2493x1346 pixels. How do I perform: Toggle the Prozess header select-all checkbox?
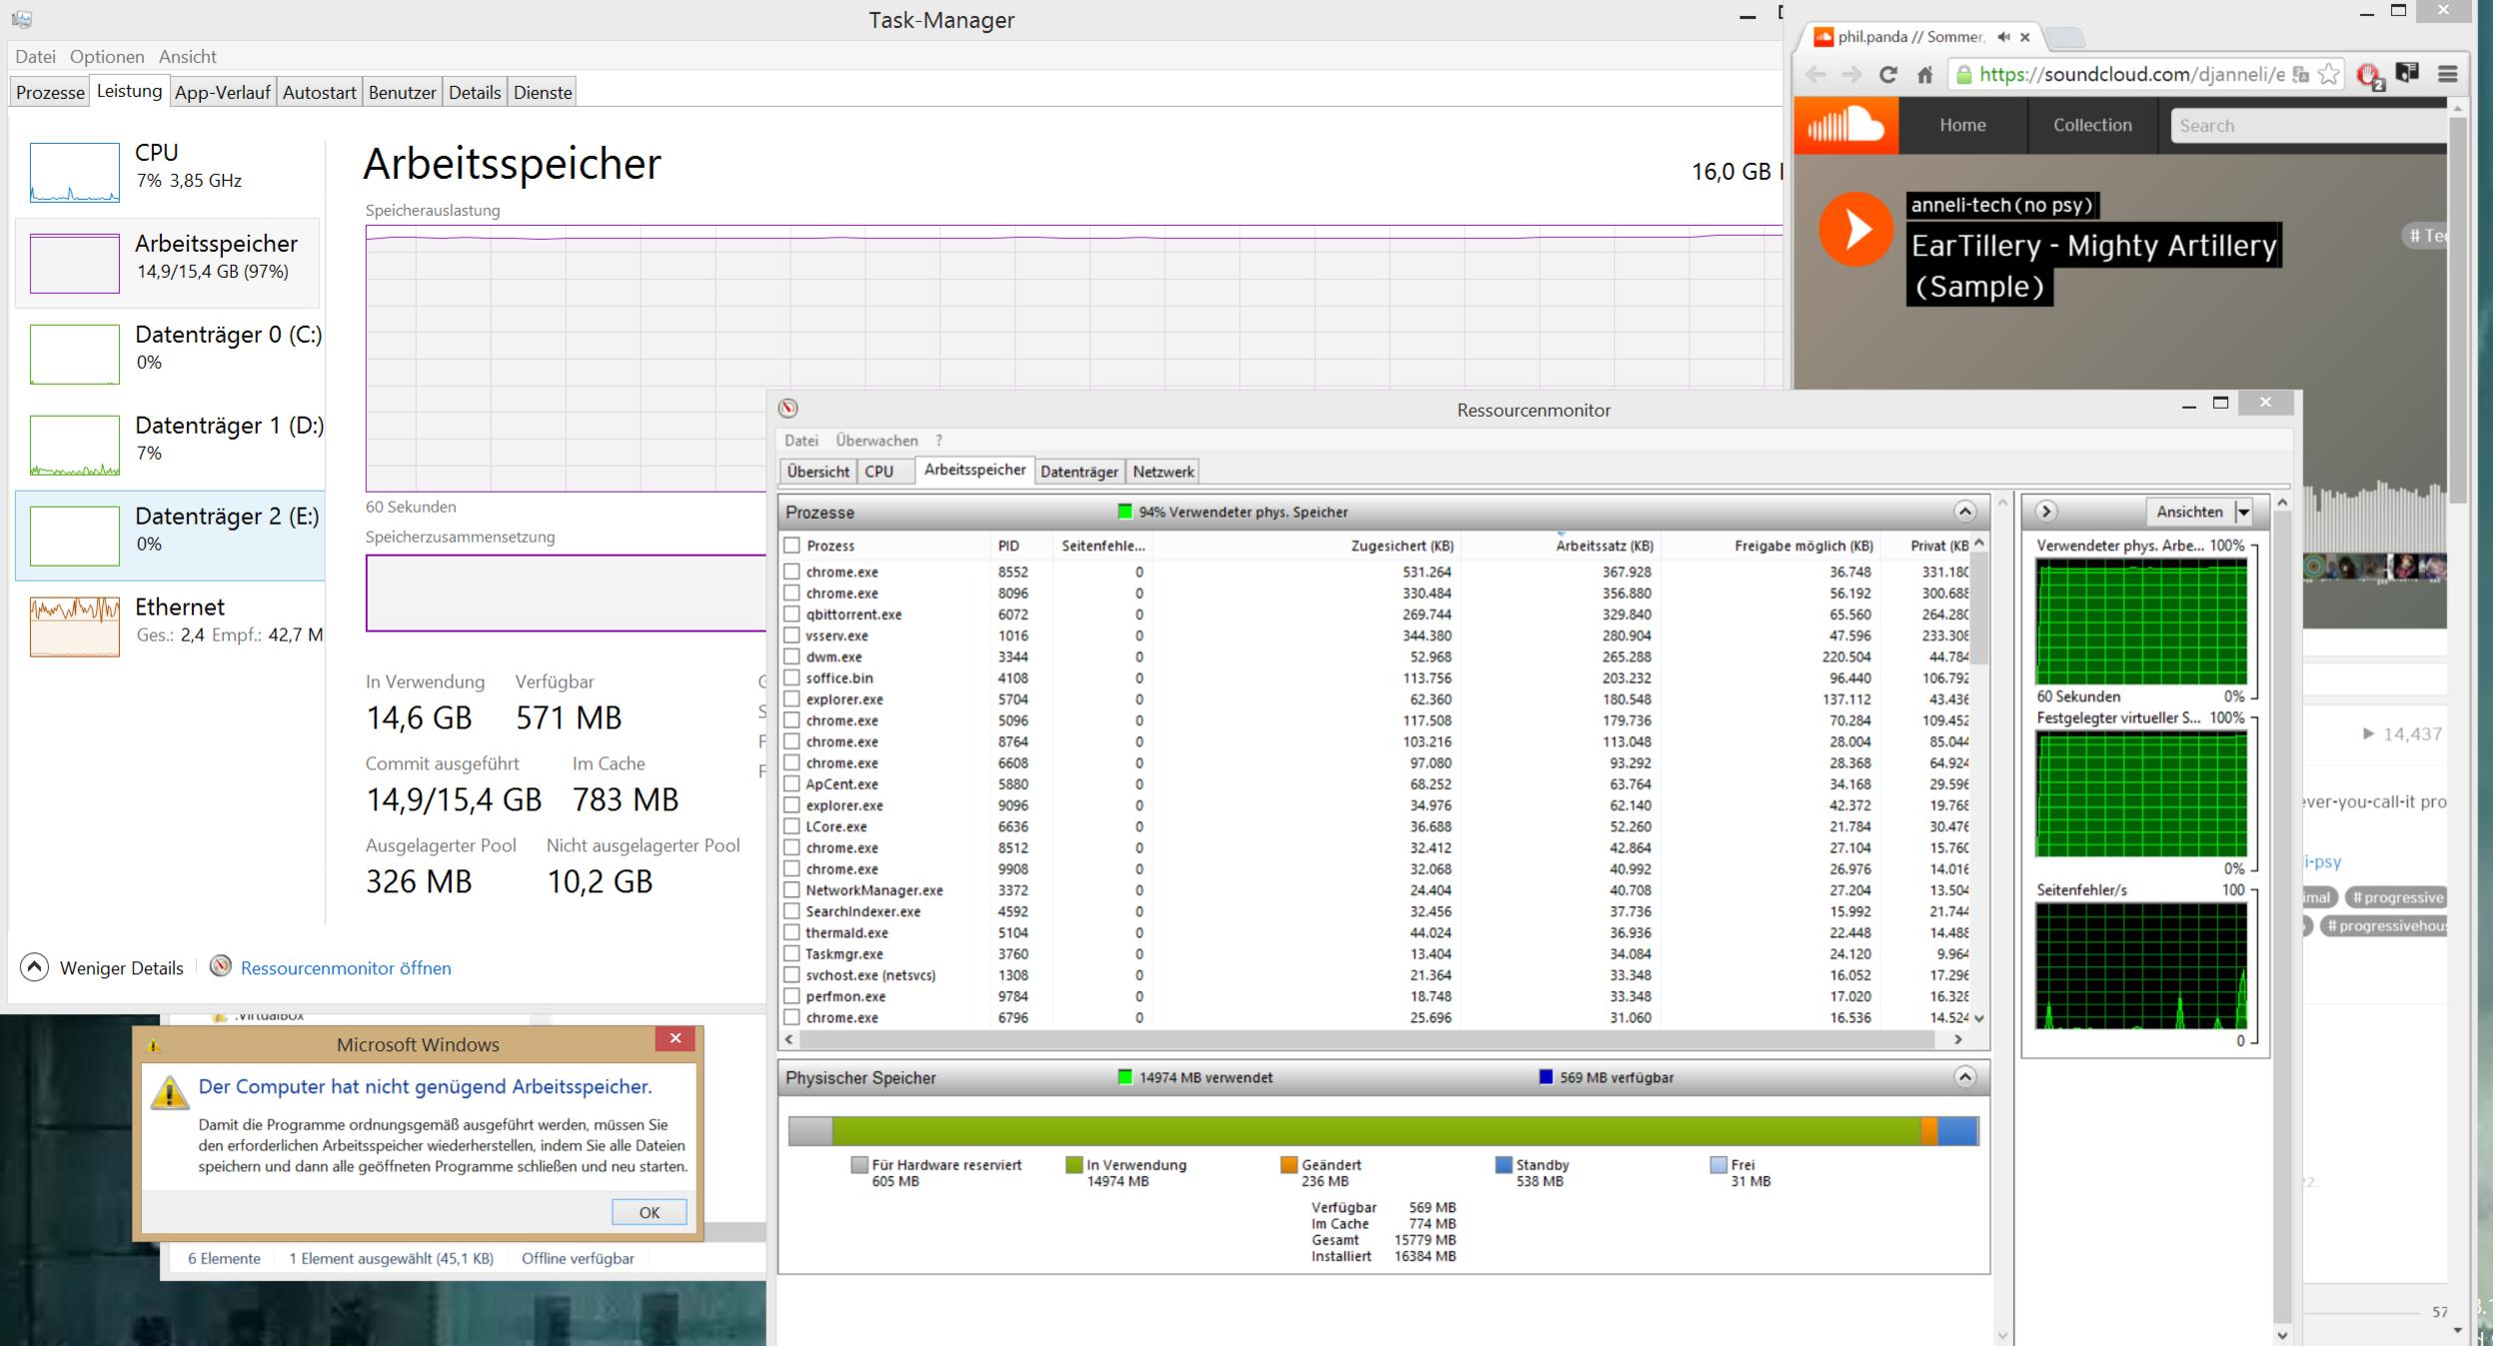[792, 546]
